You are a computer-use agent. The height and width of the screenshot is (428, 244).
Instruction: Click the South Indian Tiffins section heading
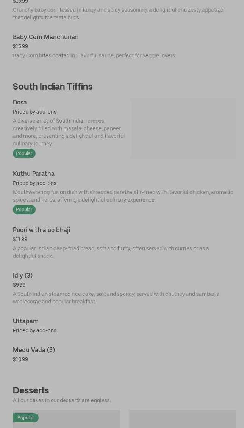point(53,87)
